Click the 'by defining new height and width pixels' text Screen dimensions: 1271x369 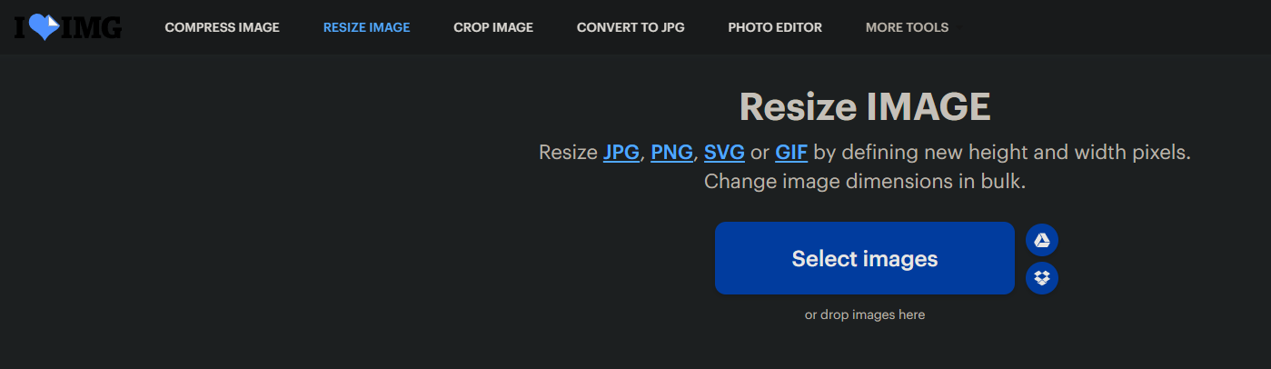point(1001,152)
